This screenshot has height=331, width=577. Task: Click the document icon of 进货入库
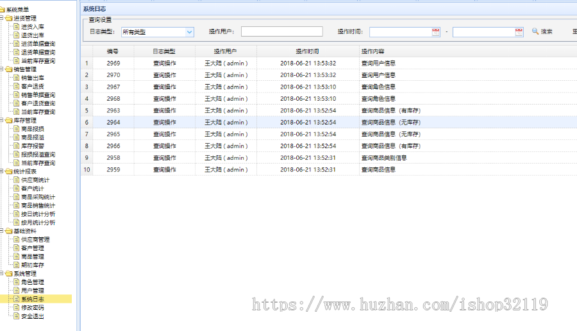(17, 26)
